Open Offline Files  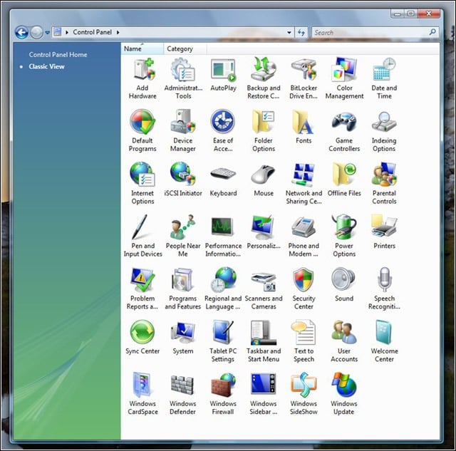tap(344, 180)
